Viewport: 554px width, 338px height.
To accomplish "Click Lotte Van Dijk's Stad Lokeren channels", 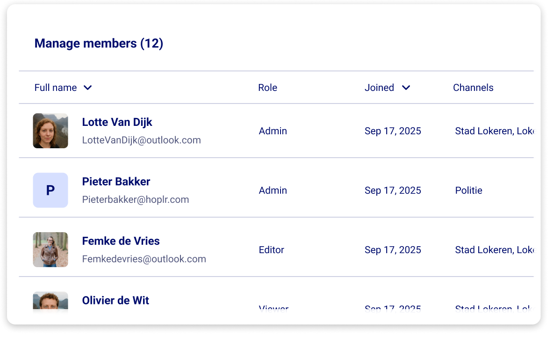I will click(494, 131).
